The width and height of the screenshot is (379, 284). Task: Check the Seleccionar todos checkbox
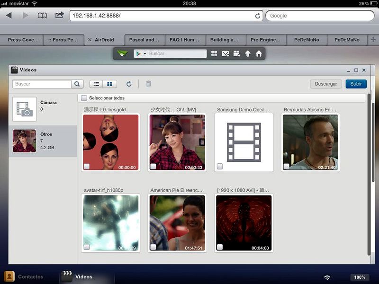tap(84, 98)
